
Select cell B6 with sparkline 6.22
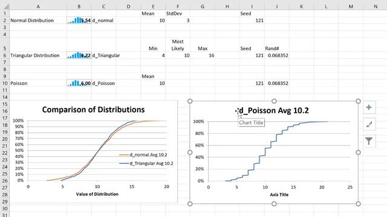pos(79,55)
